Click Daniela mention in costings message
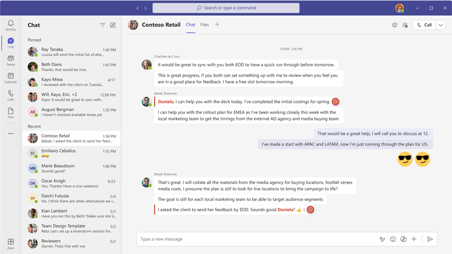The width and height of the screenshot is (452, 254). click(x=166, y=102)
